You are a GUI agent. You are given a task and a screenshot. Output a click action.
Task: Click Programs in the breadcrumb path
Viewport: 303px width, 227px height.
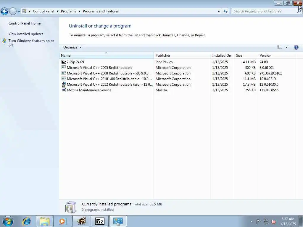(68, 11)
